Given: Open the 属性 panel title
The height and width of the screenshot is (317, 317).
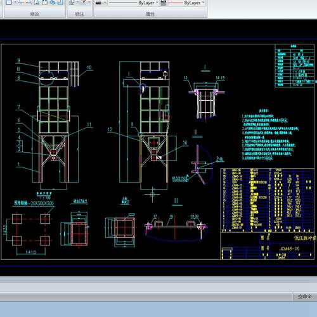Looking at the screenshot, I should click(150, 14).
